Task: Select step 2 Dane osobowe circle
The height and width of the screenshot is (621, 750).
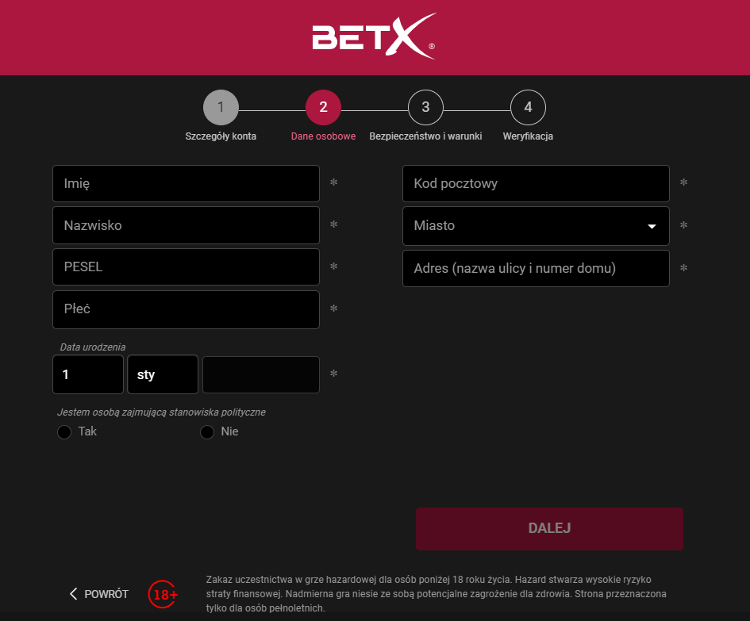Action: pos(323,107)
